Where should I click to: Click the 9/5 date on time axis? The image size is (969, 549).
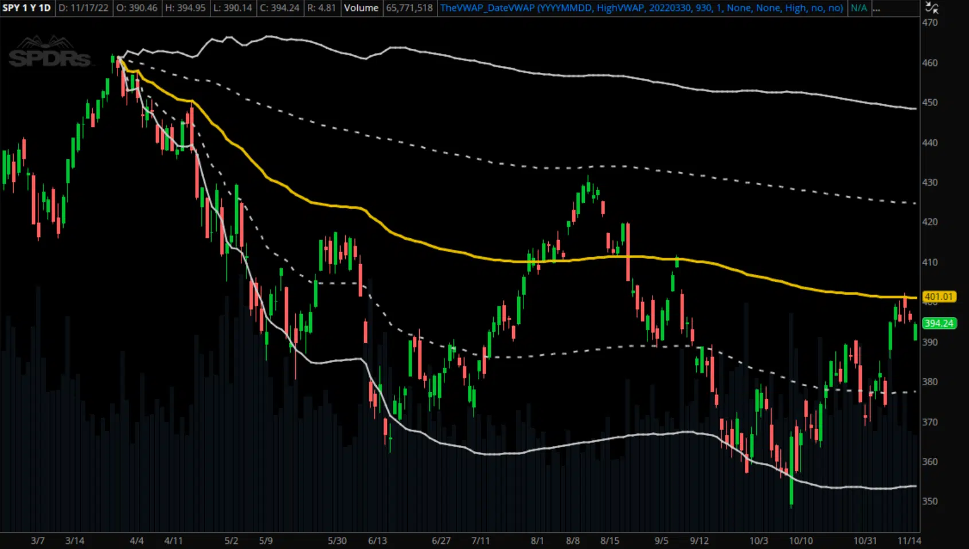pos(661,540)
